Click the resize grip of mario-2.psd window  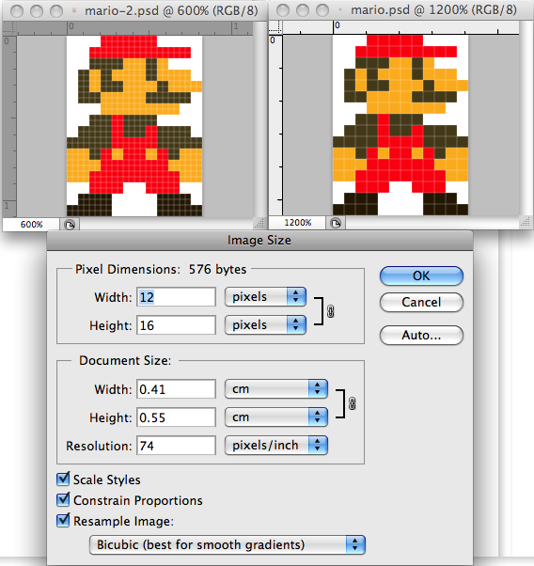pos(259,224)
